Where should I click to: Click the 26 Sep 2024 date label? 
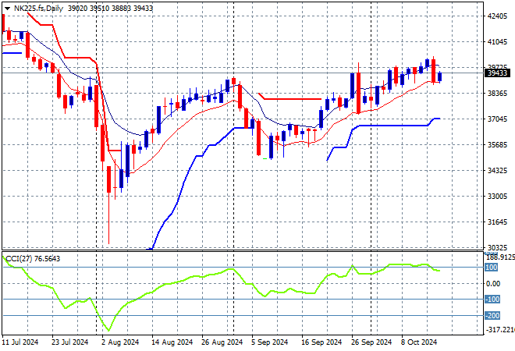click(x=371, y=342)
